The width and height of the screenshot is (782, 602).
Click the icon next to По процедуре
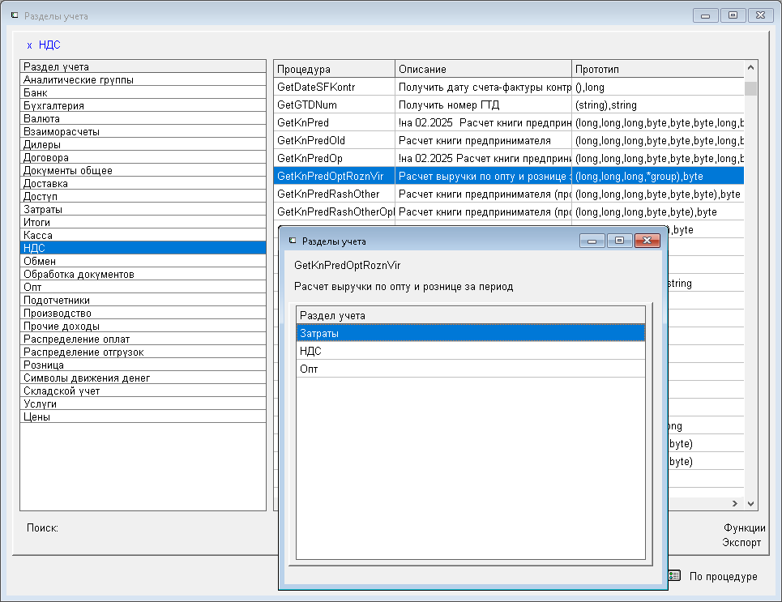pos(674,575)
